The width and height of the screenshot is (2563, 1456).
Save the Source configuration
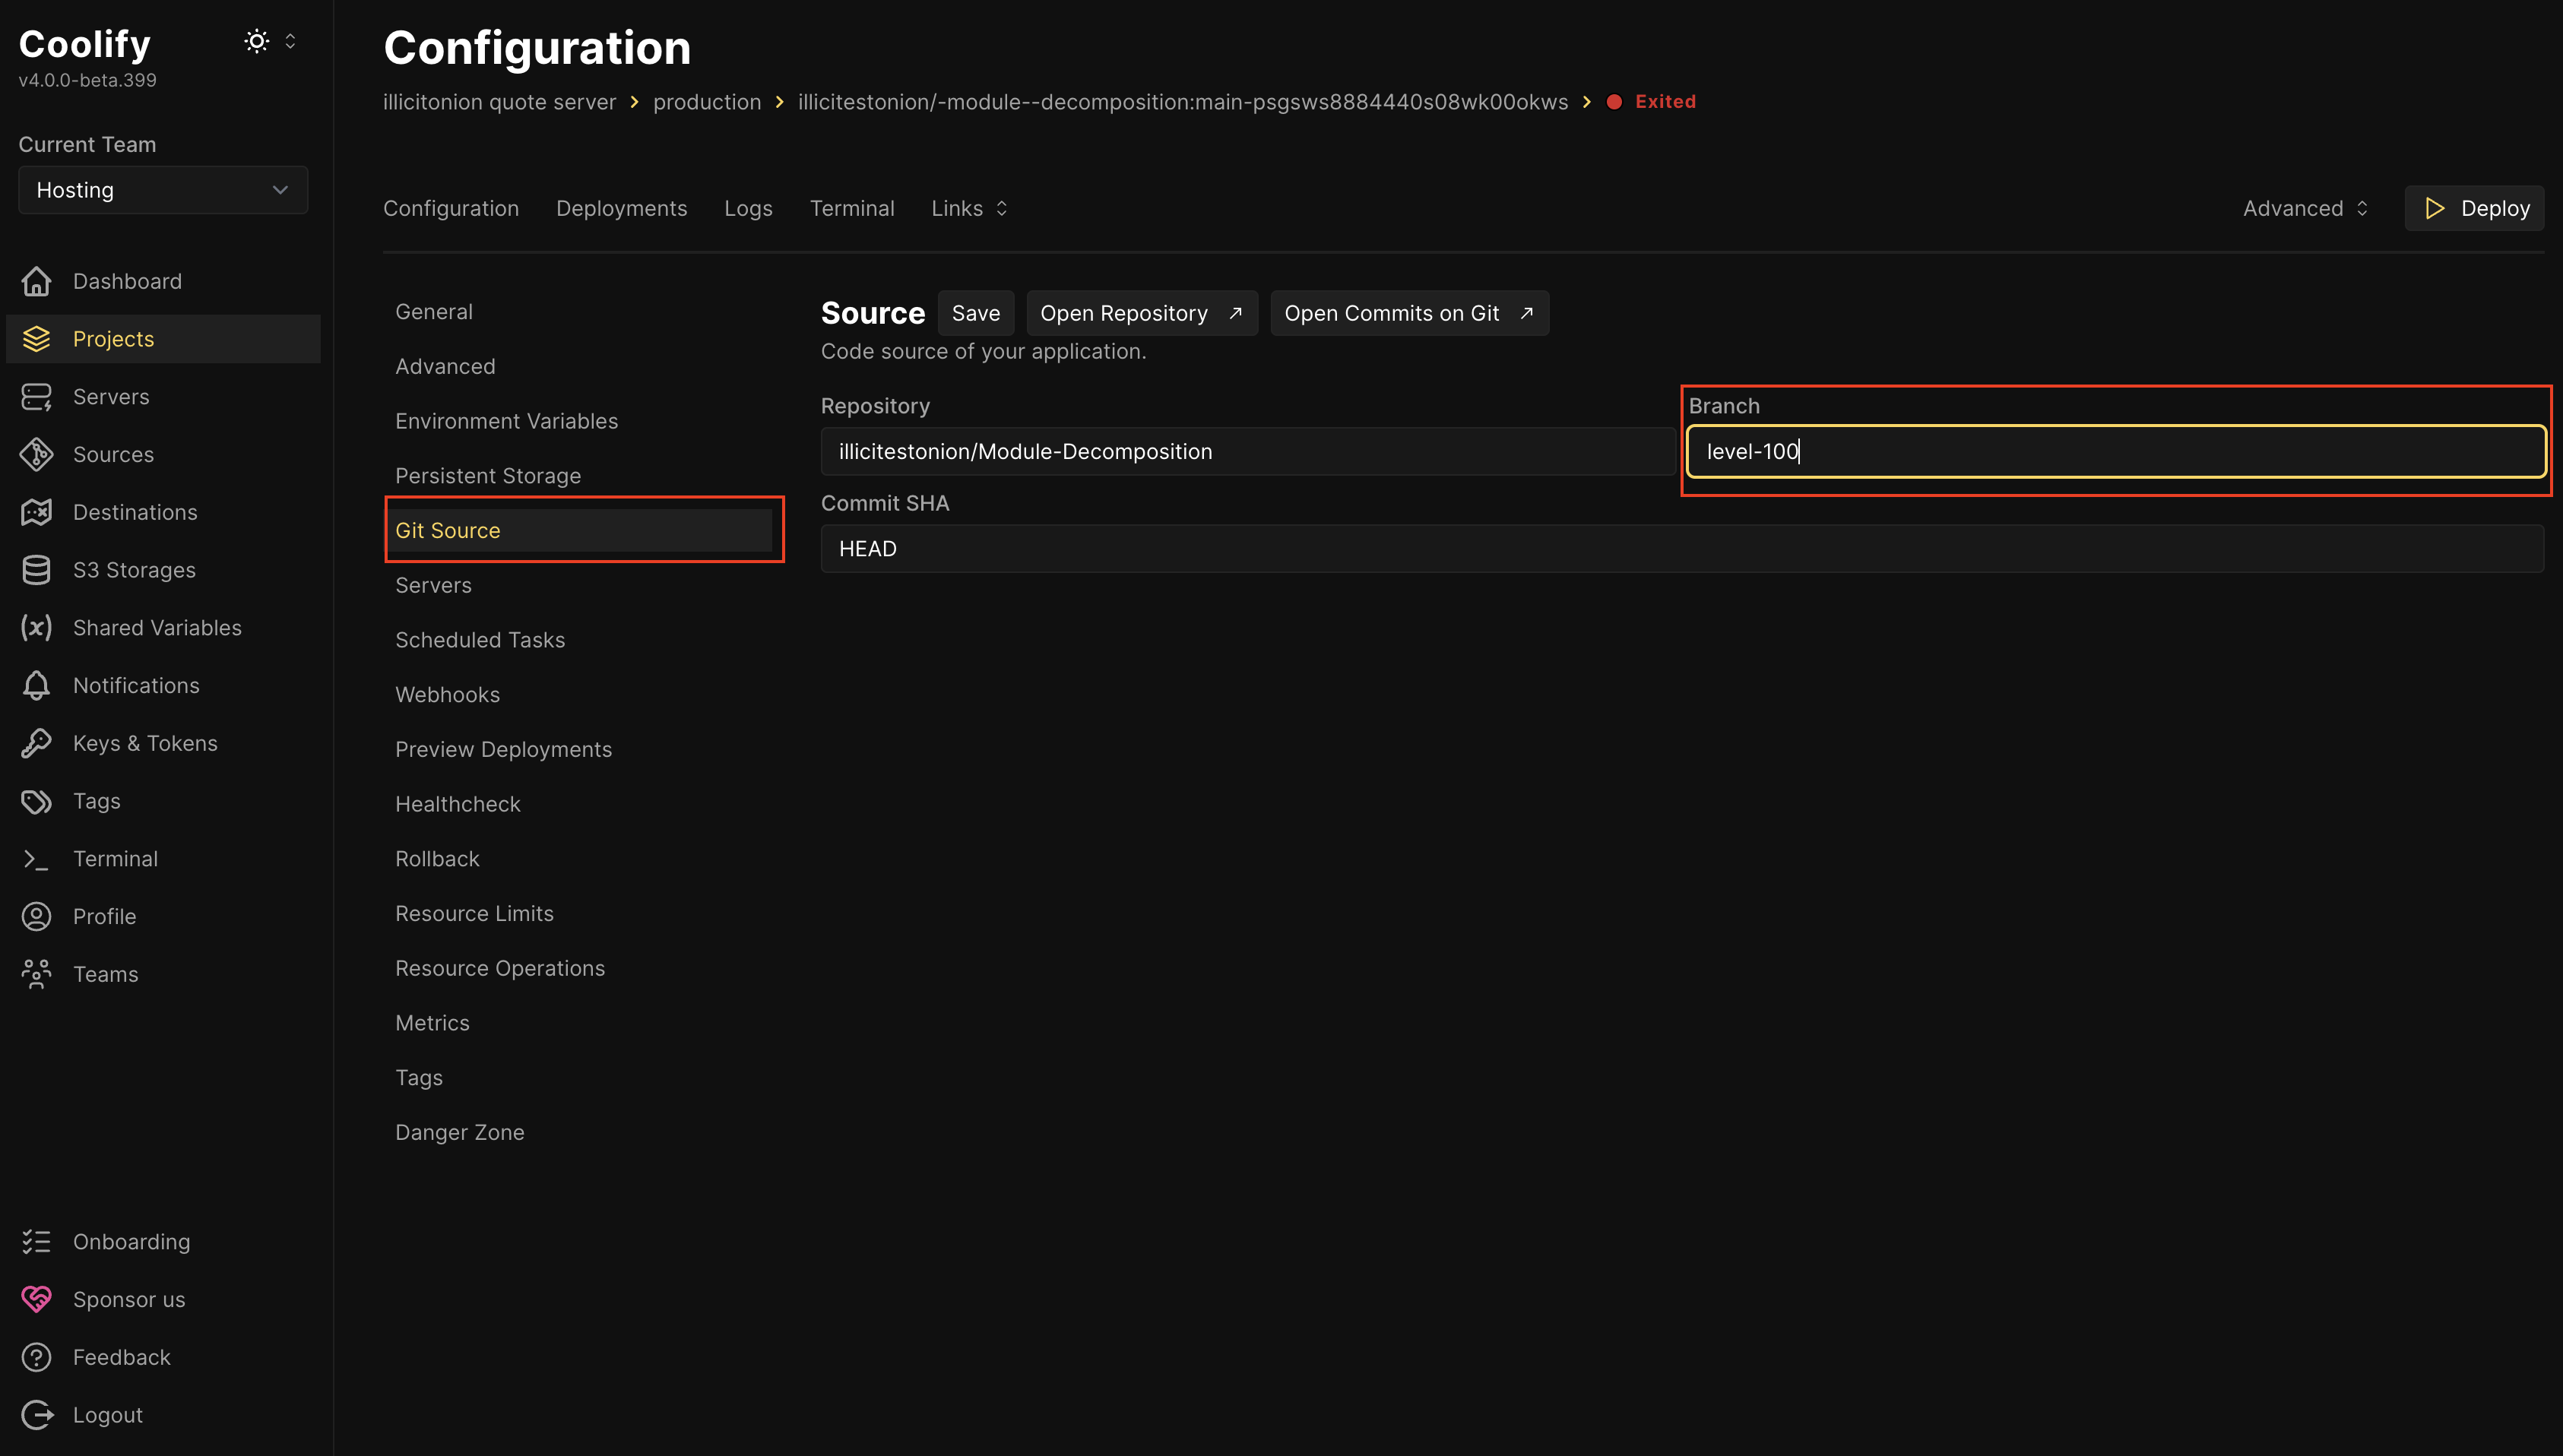[976, 312]
